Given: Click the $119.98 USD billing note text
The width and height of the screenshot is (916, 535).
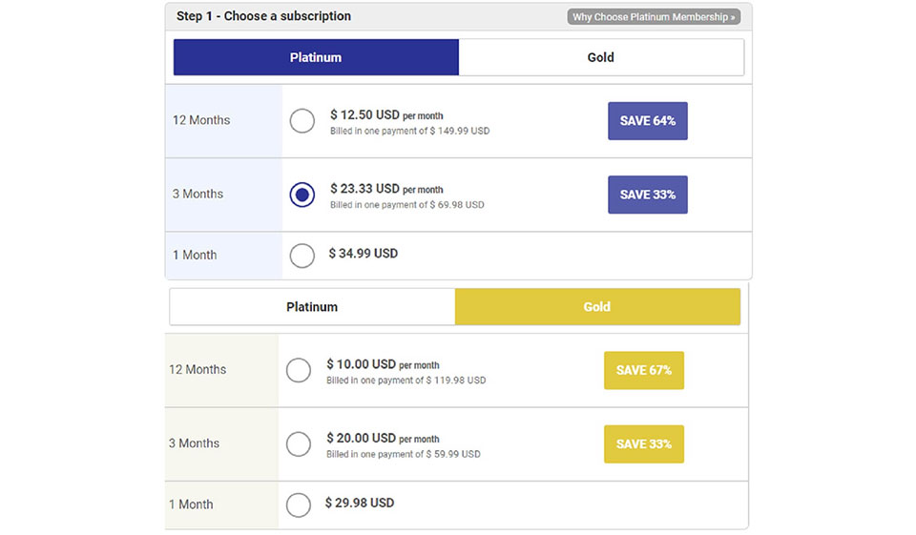Looking at the screenshot, I should click(x=406, y=381).
